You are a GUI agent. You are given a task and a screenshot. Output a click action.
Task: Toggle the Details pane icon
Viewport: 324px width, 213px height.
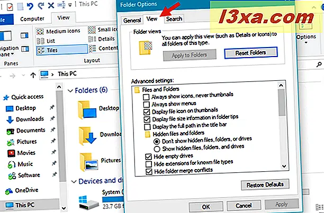(x=25, y=49)
